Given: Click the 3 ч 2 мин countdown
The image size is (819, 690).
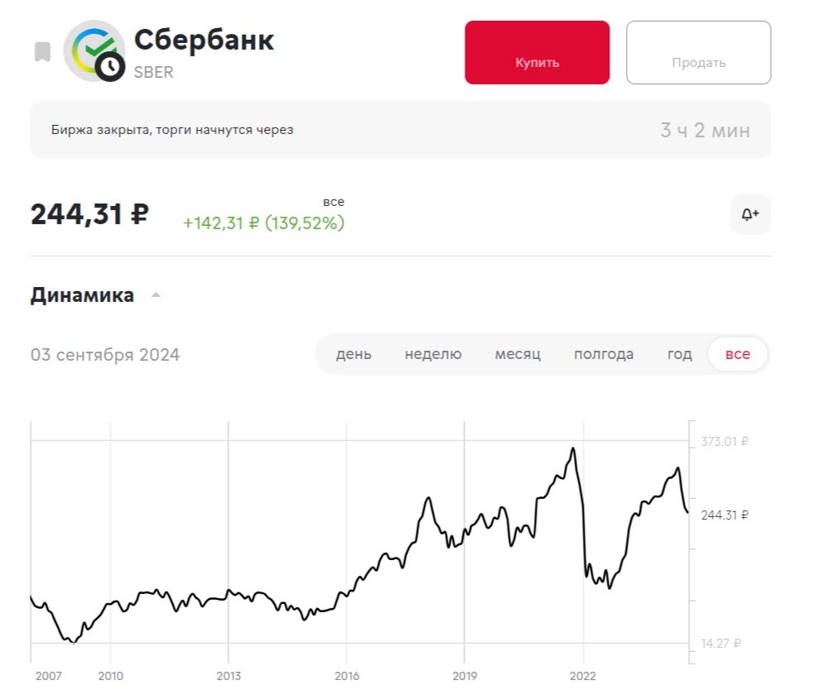Looking at the screenshot, I should point(705,130).
